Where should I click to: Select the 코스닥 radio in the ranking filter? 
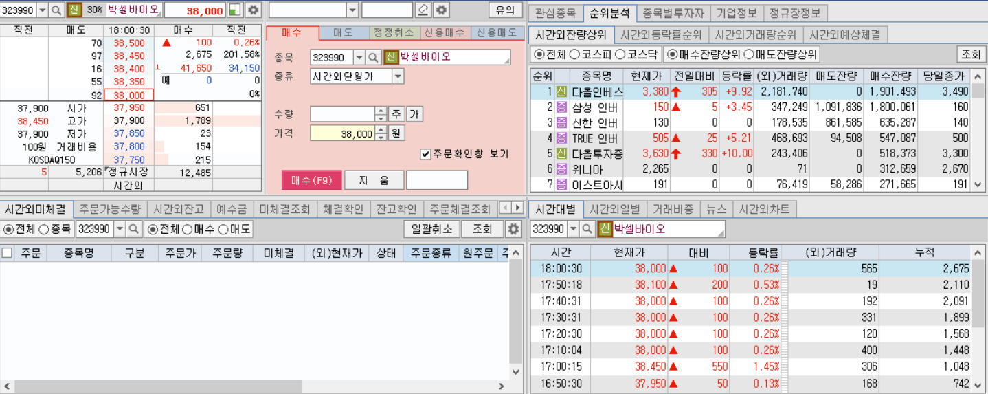click(620, 54)
